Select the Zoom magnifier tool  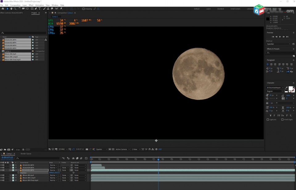click(15, 9)
